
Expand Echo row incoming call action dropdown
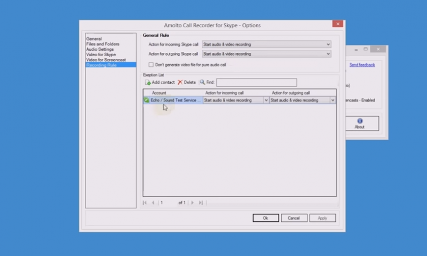pyautogui.click(x=266, y=100)
